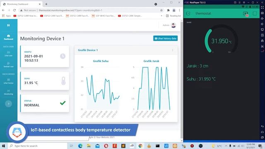Click the Grafik Jarak chart title
Image resolution: width=265 pixels, height=149 pixels.
tap(151, 61)
